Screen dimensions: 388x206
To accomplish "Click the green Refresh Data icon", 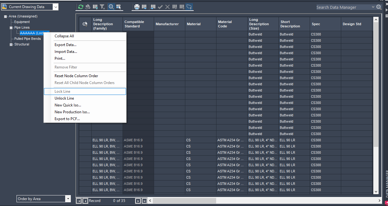I will point(80,7).
